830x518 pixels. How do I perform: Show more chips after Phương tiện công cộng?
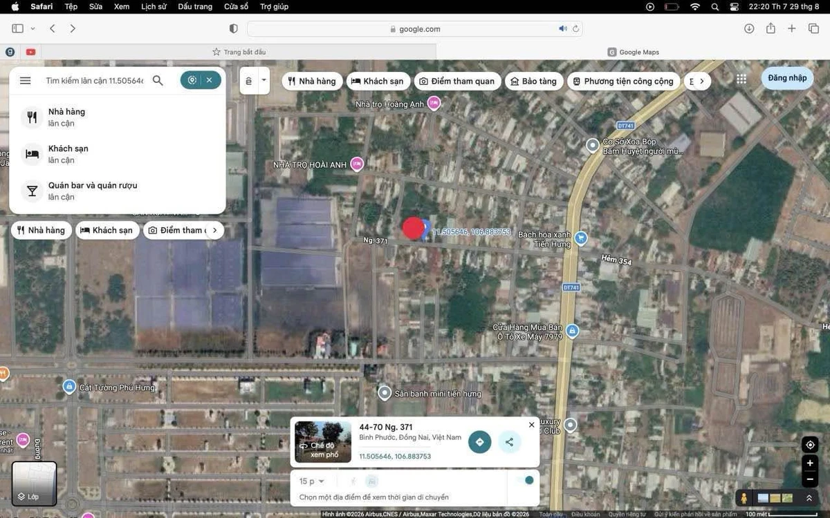click(x=701, y=81)
